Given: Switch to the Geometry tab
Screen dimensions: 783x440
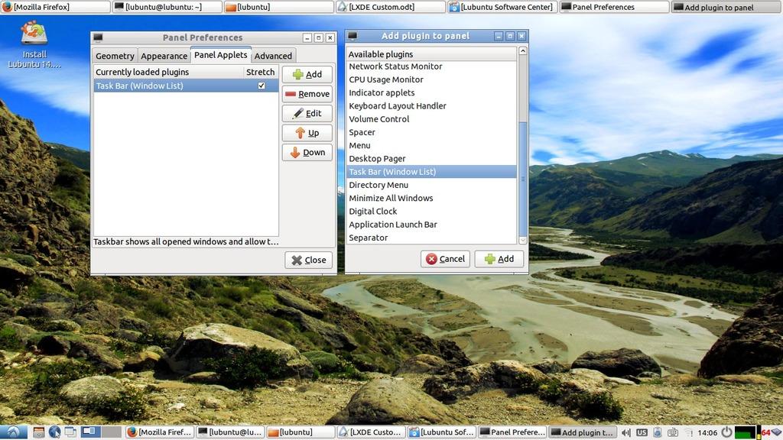Looking at the screenshot, I should (114, 55).
